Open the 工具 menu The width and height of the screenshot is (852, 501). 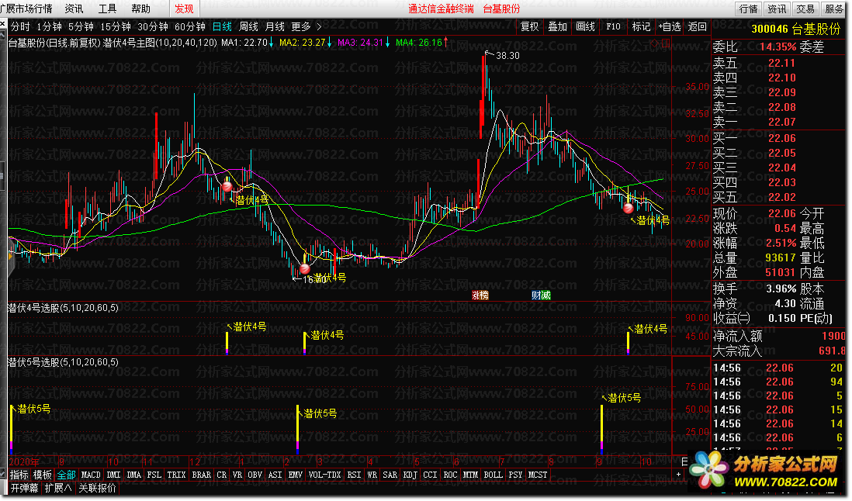(x=107, y=9)
